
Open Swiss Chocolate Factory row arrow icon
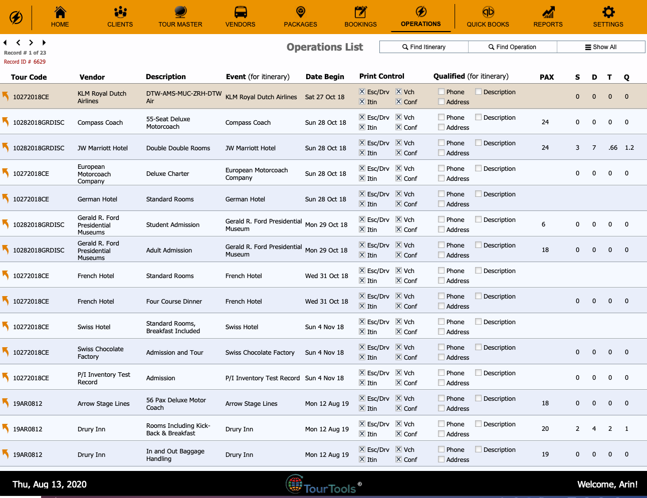(x=6, y=352)
